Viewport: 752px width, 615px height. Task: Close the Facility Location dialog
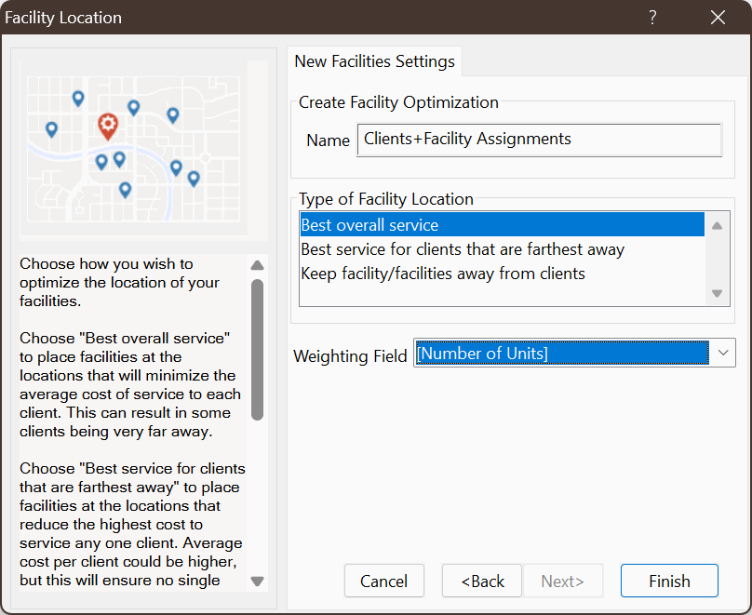pyautogui.click(x=718, y=18)
